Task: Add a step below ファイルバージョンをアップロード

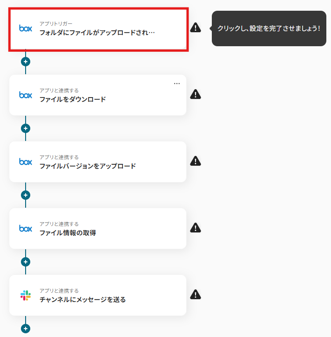Action: click(26, 195)
